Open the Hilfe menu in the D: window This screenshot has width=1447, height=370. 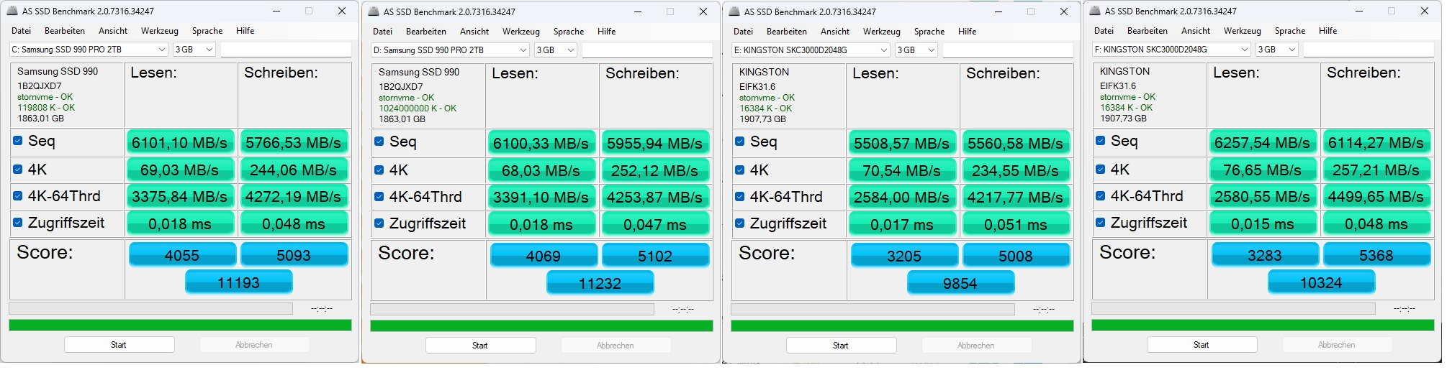607,32
